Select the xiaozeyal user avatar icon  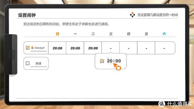[32, 48]
